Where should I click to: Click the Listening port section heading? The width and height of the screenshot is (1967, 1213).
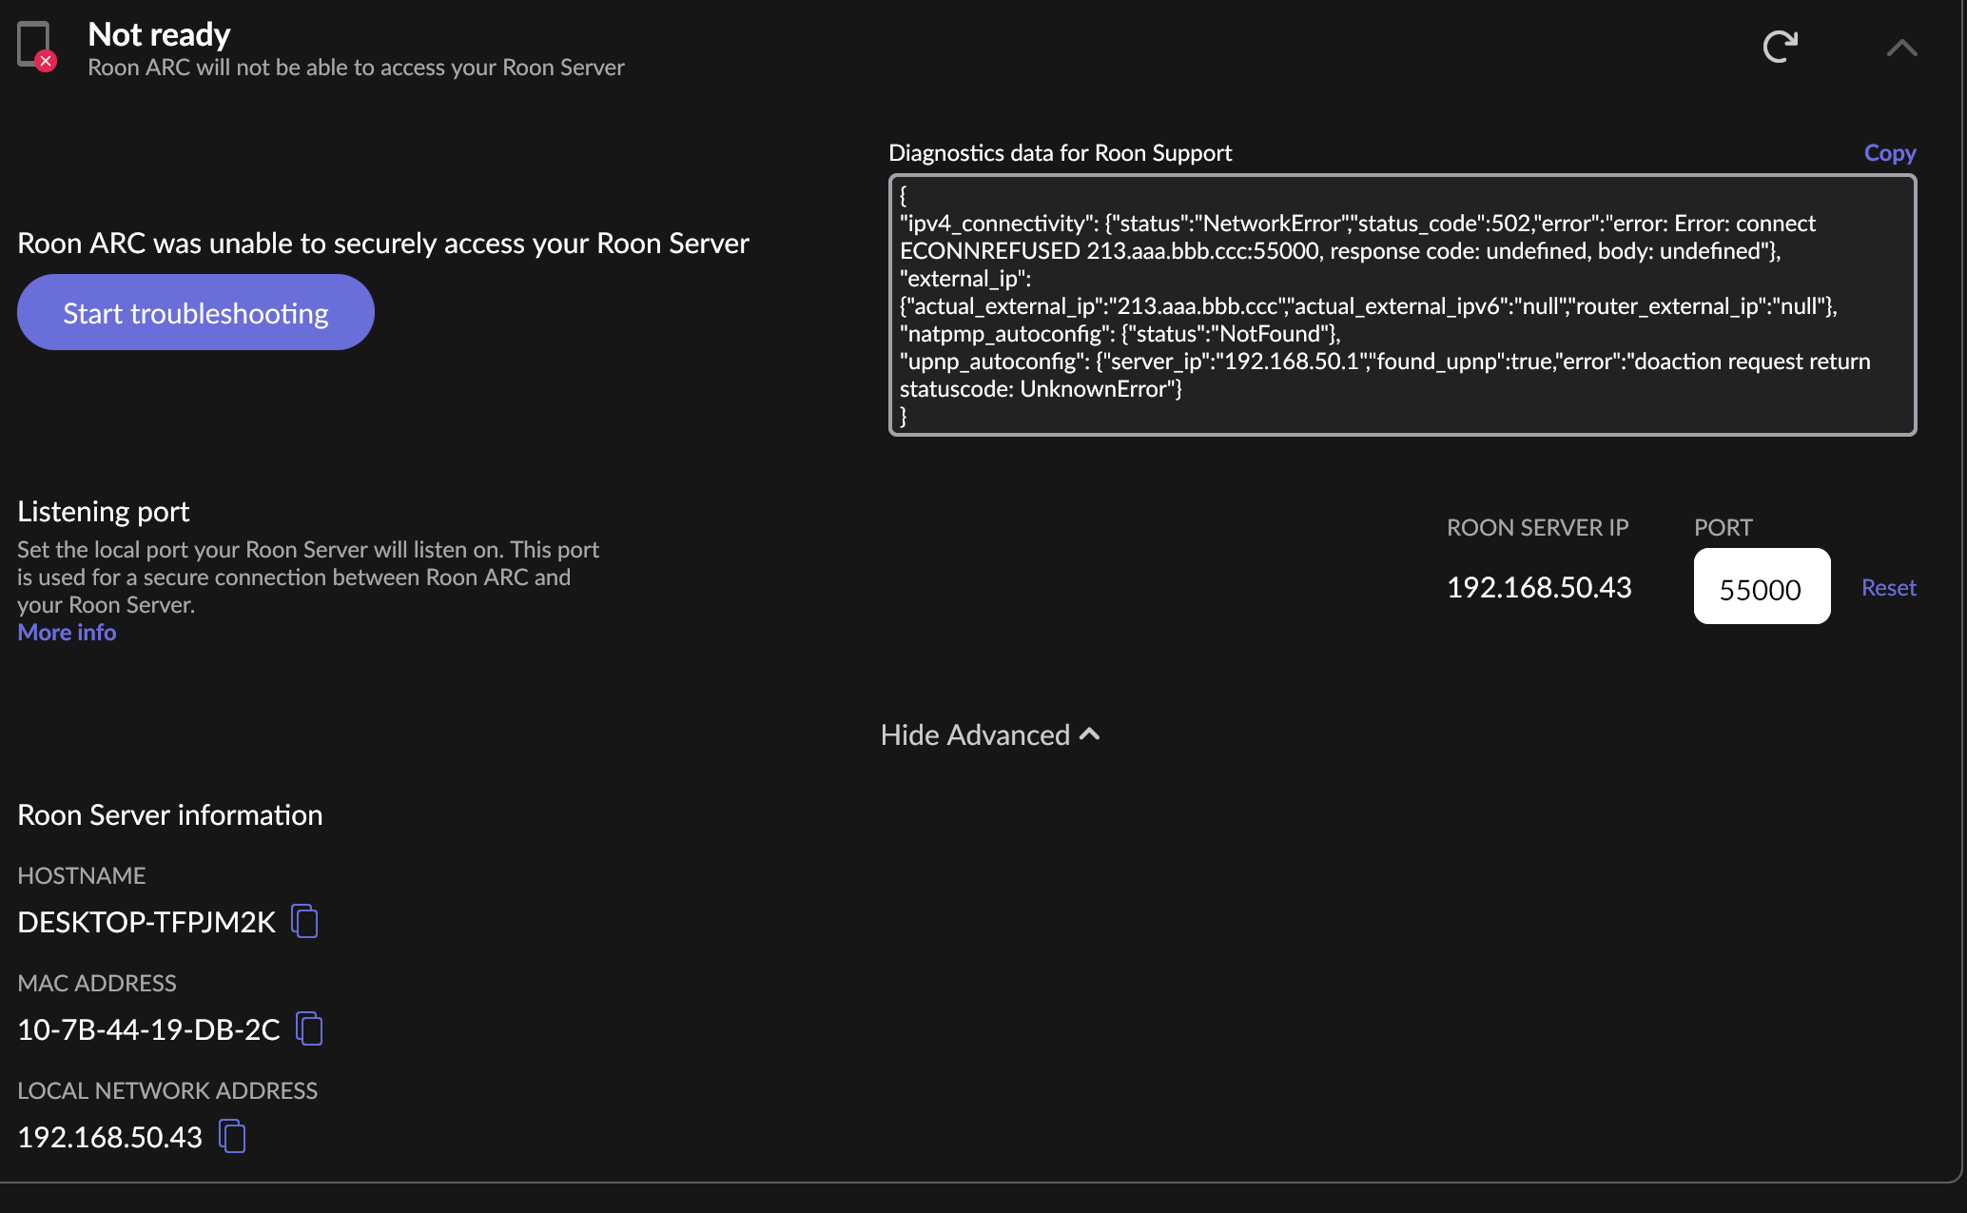click(x=103, y=512)
